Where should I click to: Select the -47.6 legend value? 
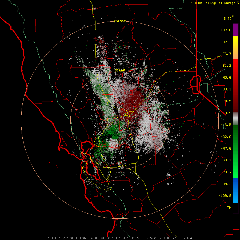(x=226, y=149)
